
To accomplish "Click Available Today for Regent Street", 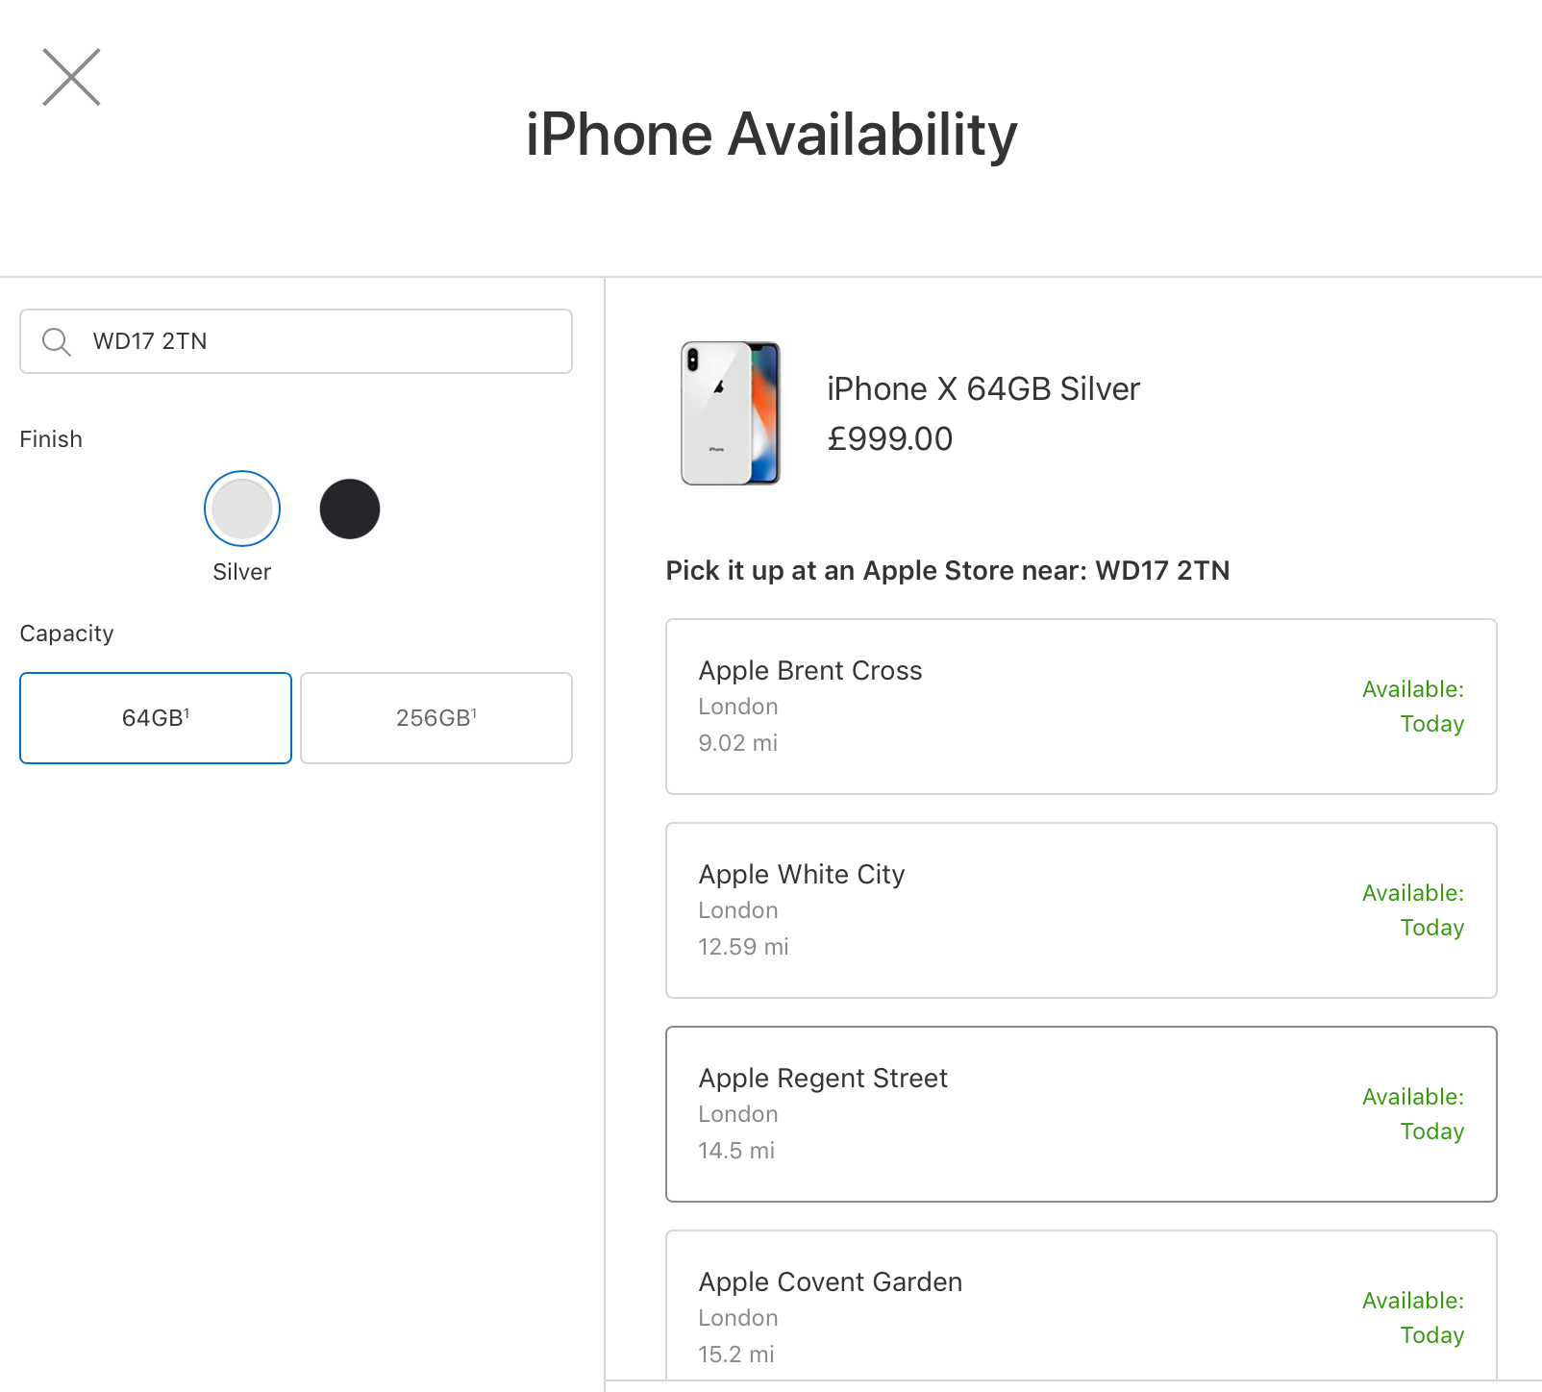I will pyautogui.click(x=1413, y=1114).
